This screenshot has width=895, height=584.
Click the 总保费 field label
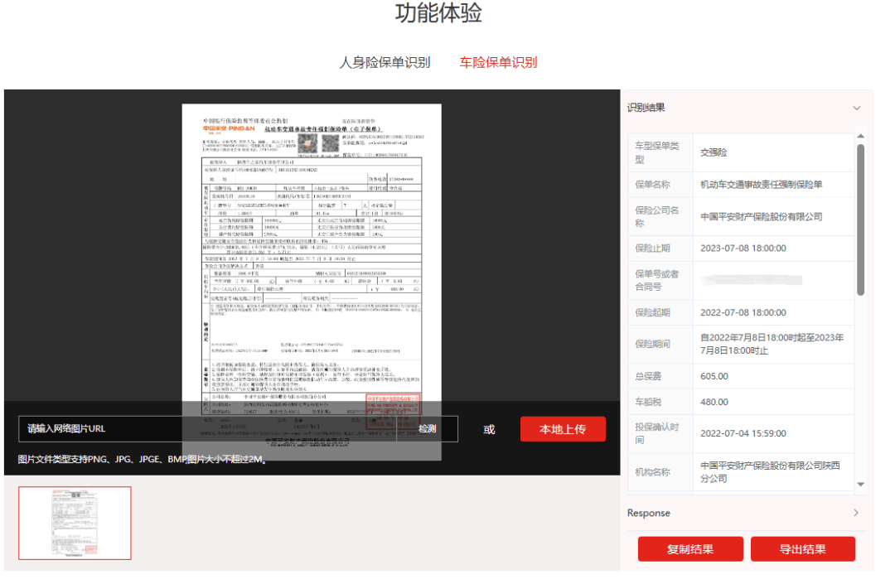tap(648, 376)
